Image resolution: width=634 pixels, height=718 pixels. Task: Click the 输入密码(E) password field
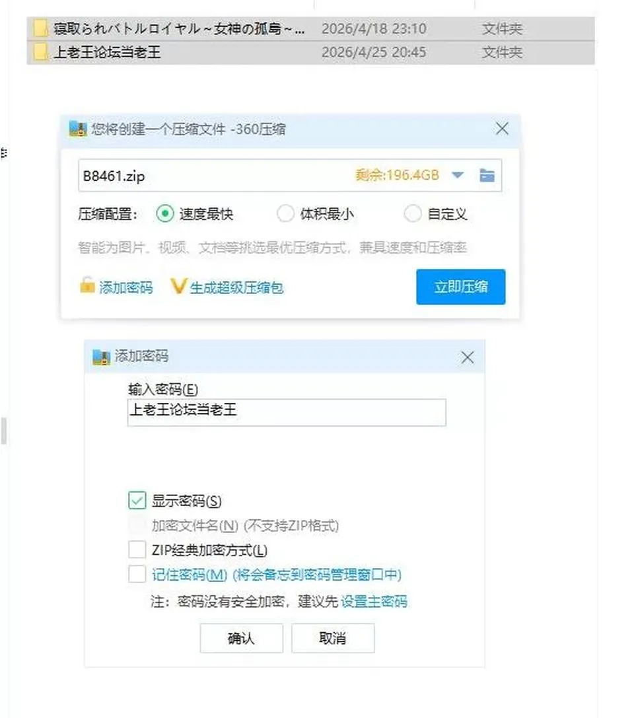287,412
